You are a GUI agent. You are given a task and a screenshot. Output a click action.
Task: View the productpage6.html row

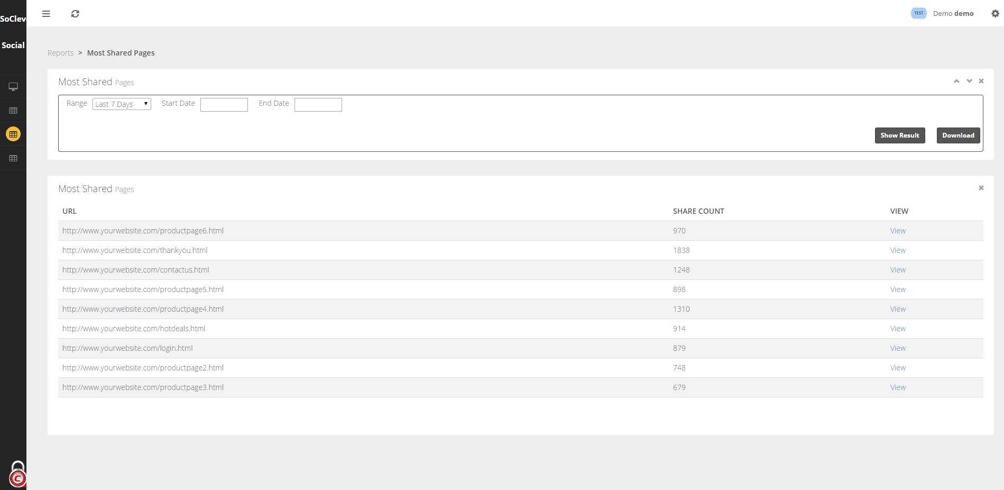(x=898, y=231)
